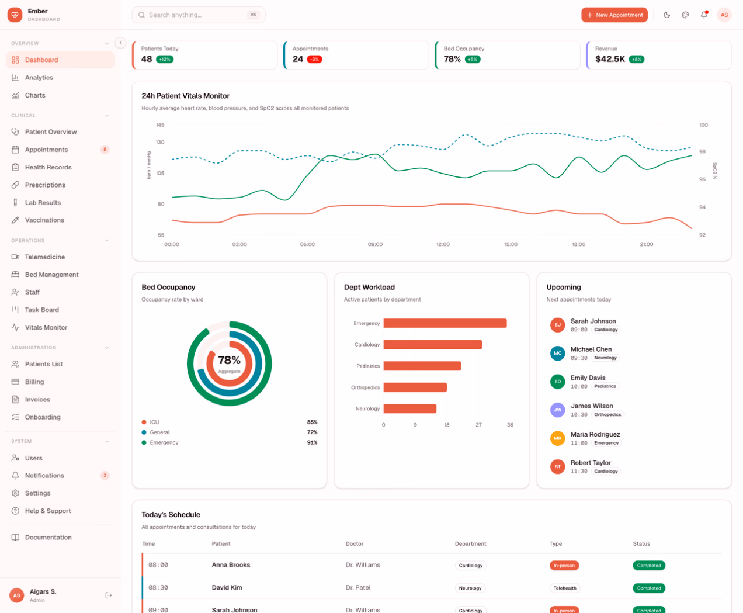Open the theme palette icon
This screenshot has width=743, height=613.
coord(685,15)
